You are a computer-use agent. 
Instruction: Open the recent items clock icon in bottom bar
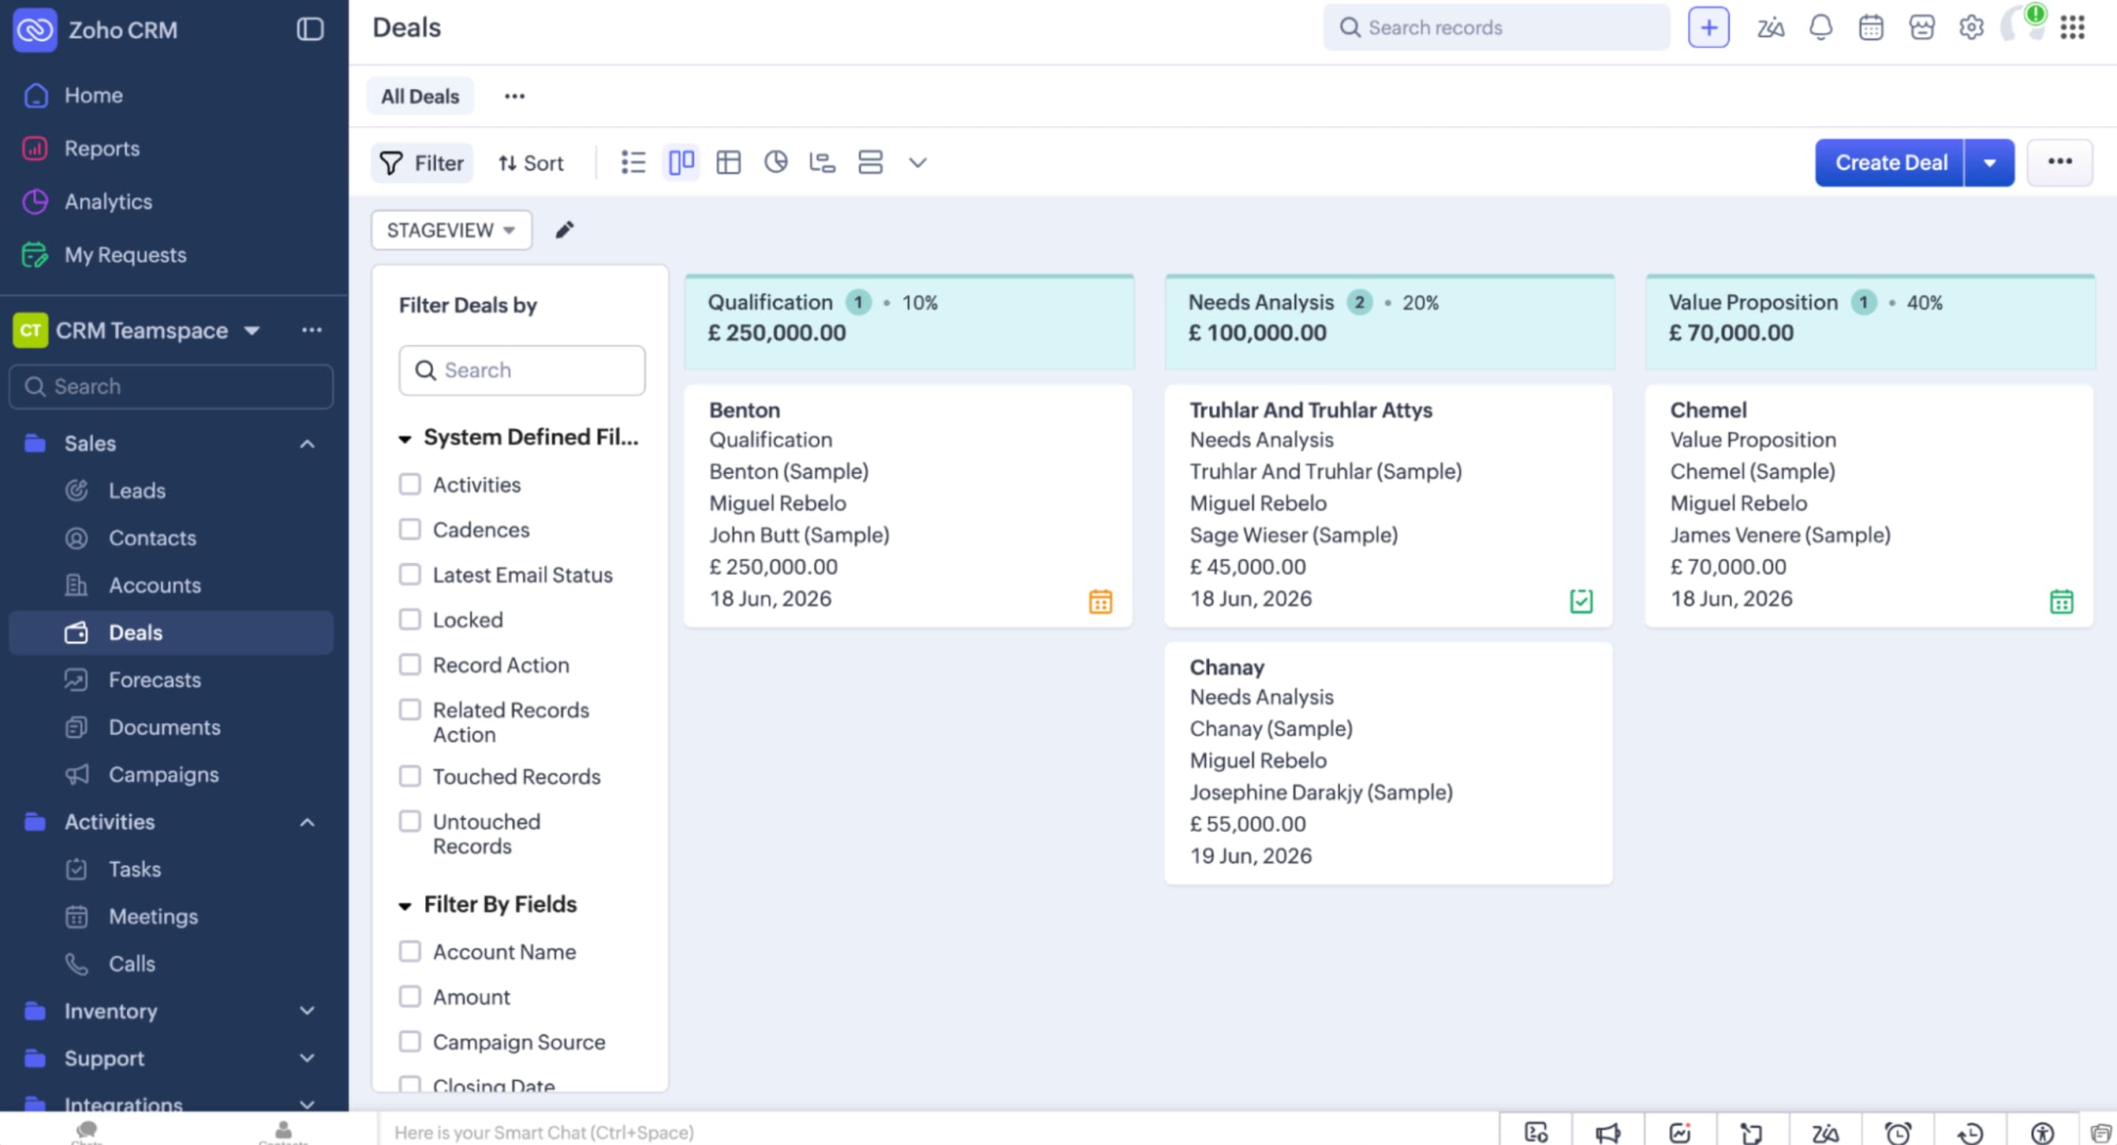click(1970, 1132)
